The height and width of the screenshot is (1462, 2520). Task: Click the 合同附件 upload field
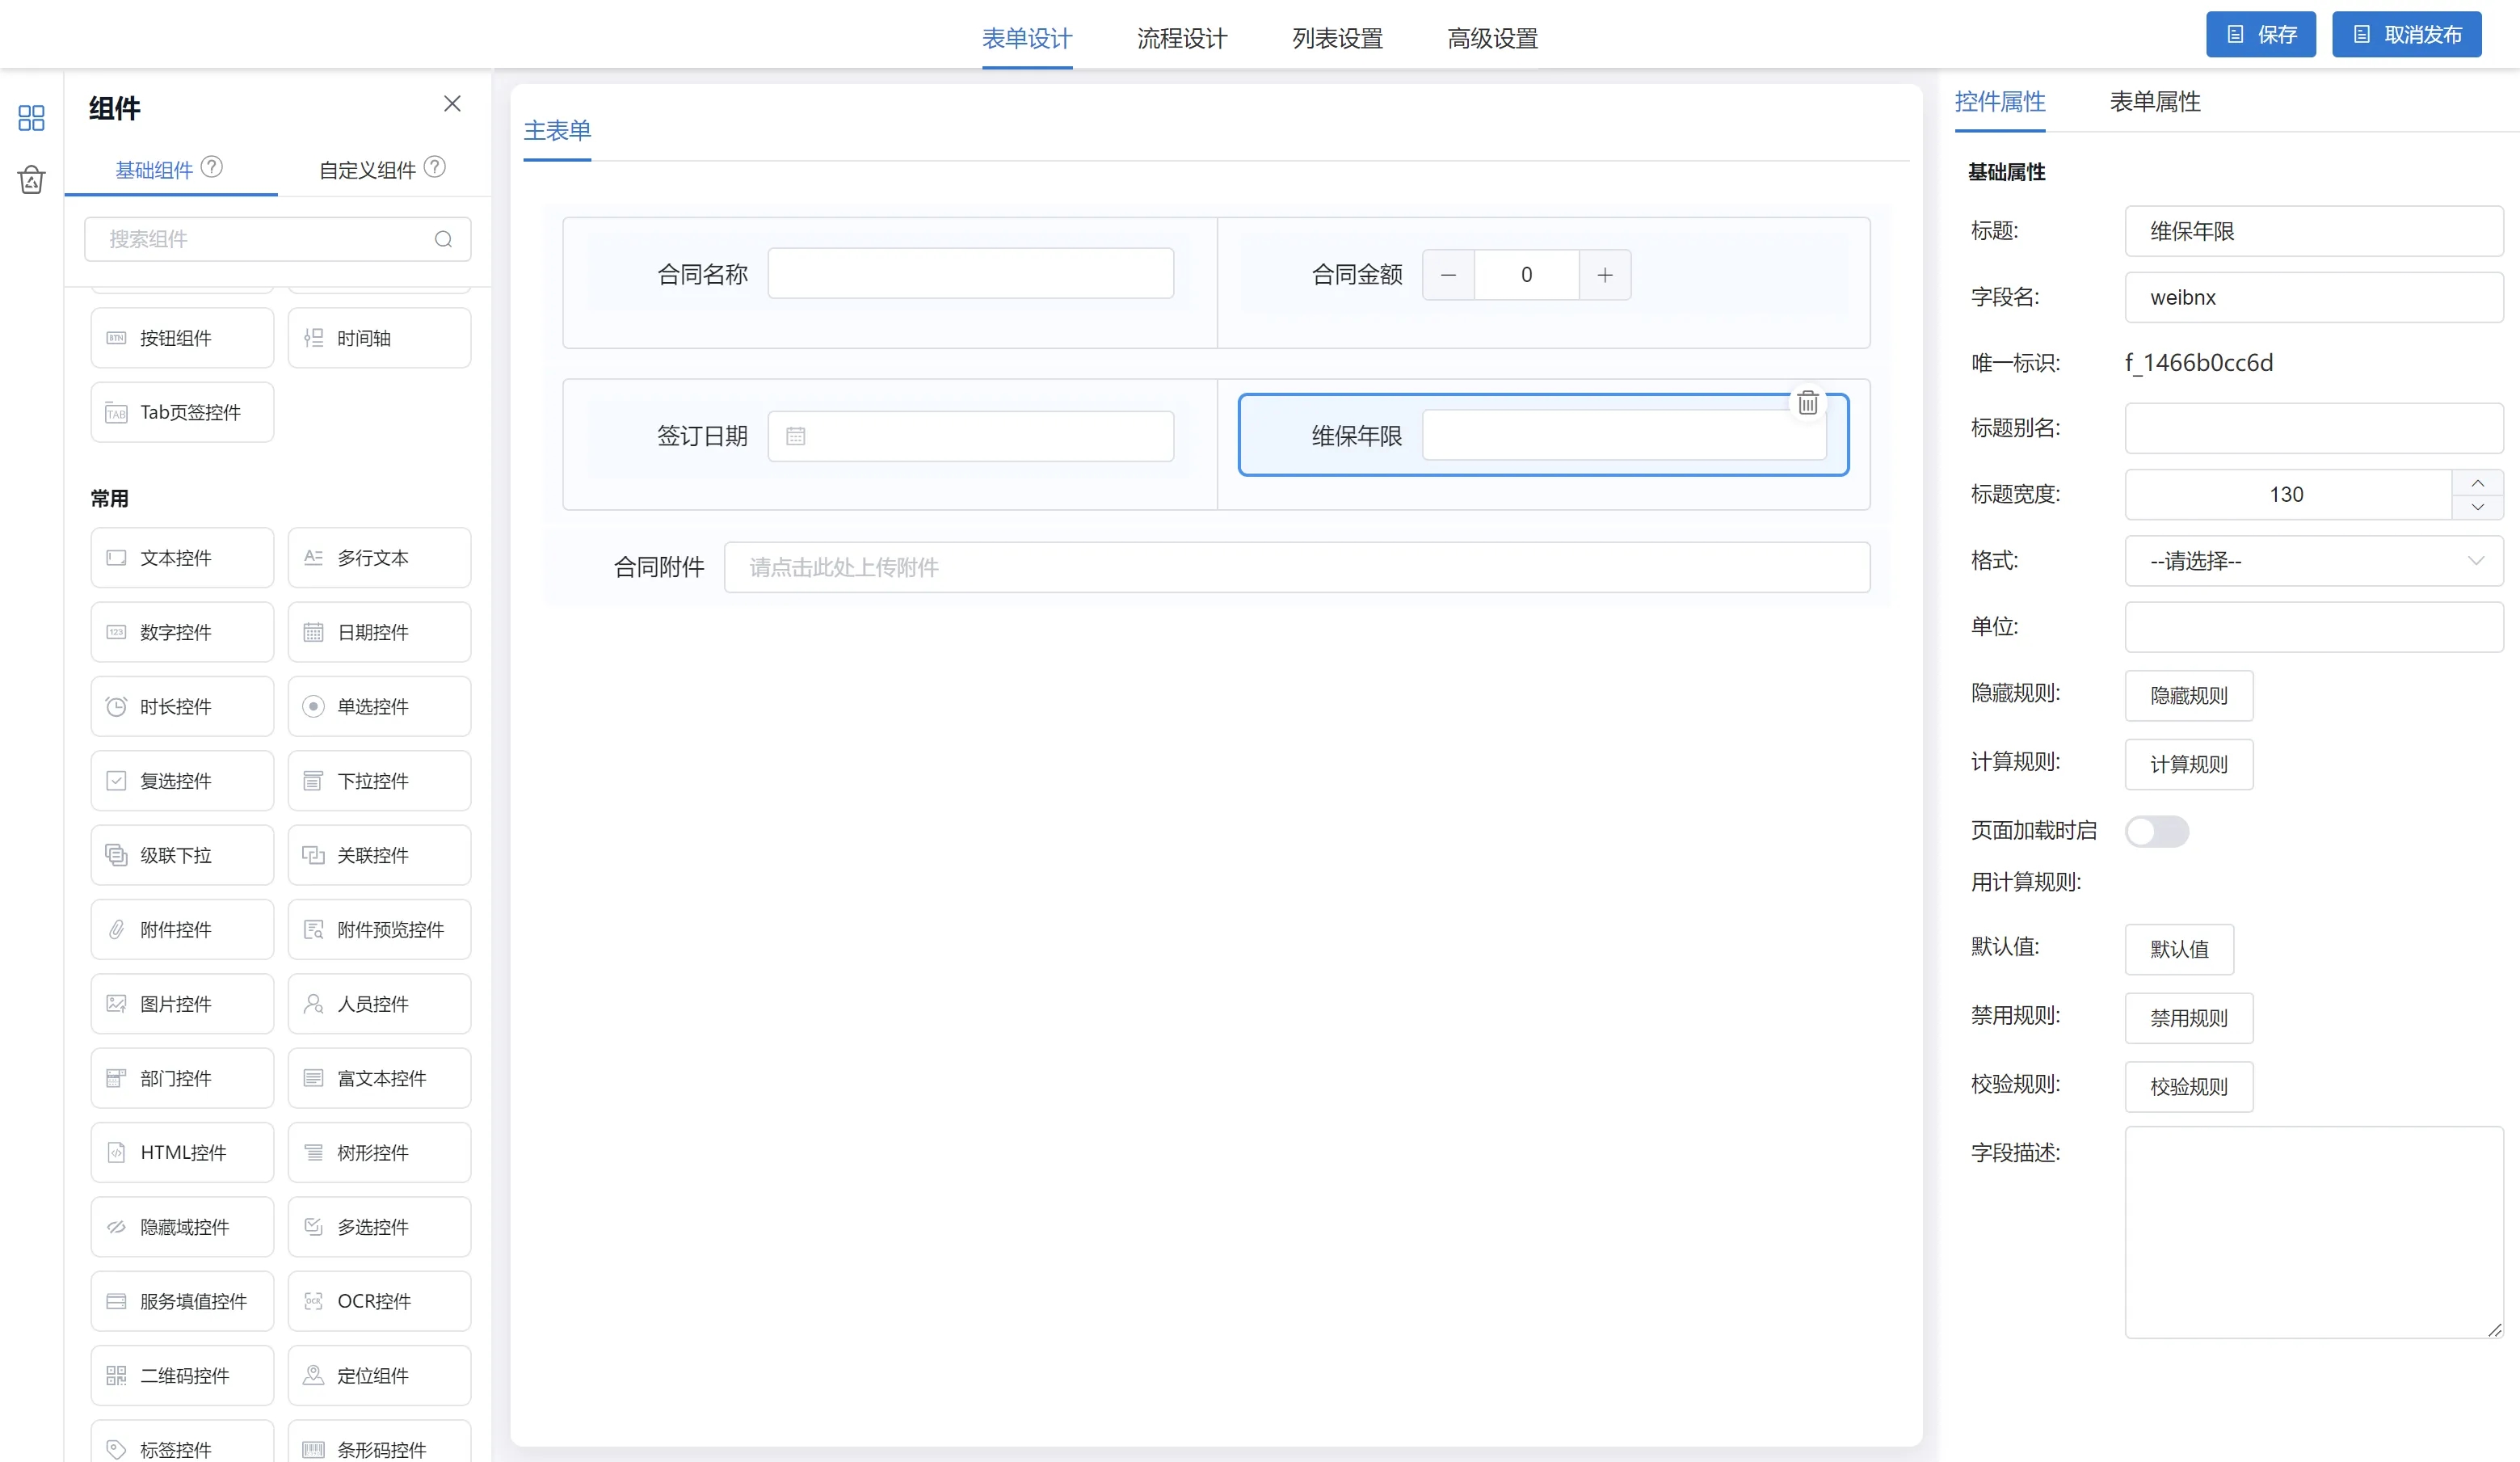pos(1296,568)
